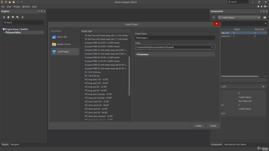Pin the Components panel using the pin icon

(264, 11)
